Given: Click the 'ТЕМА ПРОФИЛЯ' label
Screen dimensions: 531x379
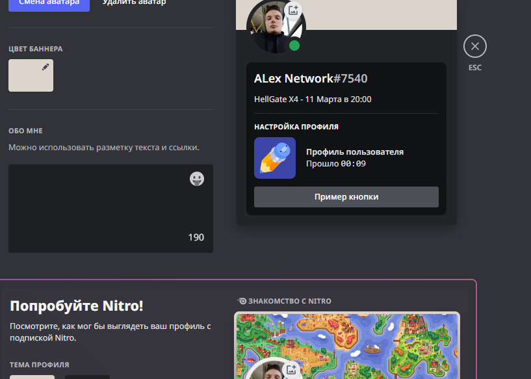Looking at the screenshot, I should point(39,365).
